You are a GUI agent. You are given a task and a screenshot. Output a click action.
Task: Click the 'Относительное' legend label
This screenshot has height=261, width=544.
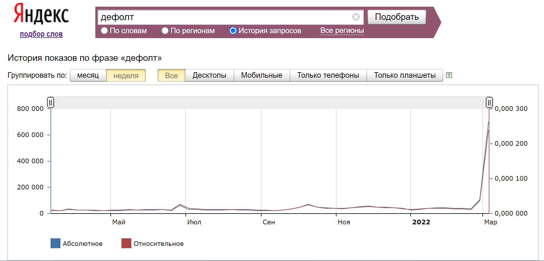tap(159, 244)
